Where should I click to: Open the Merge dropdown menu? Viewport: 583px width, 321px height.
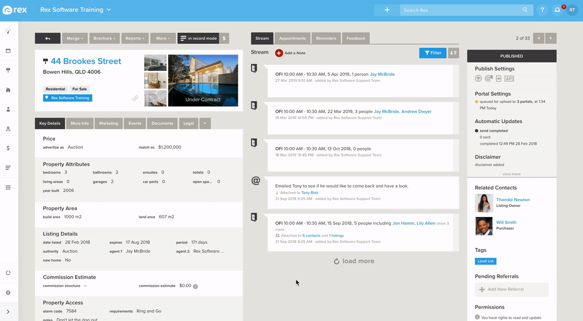(75, 38)
